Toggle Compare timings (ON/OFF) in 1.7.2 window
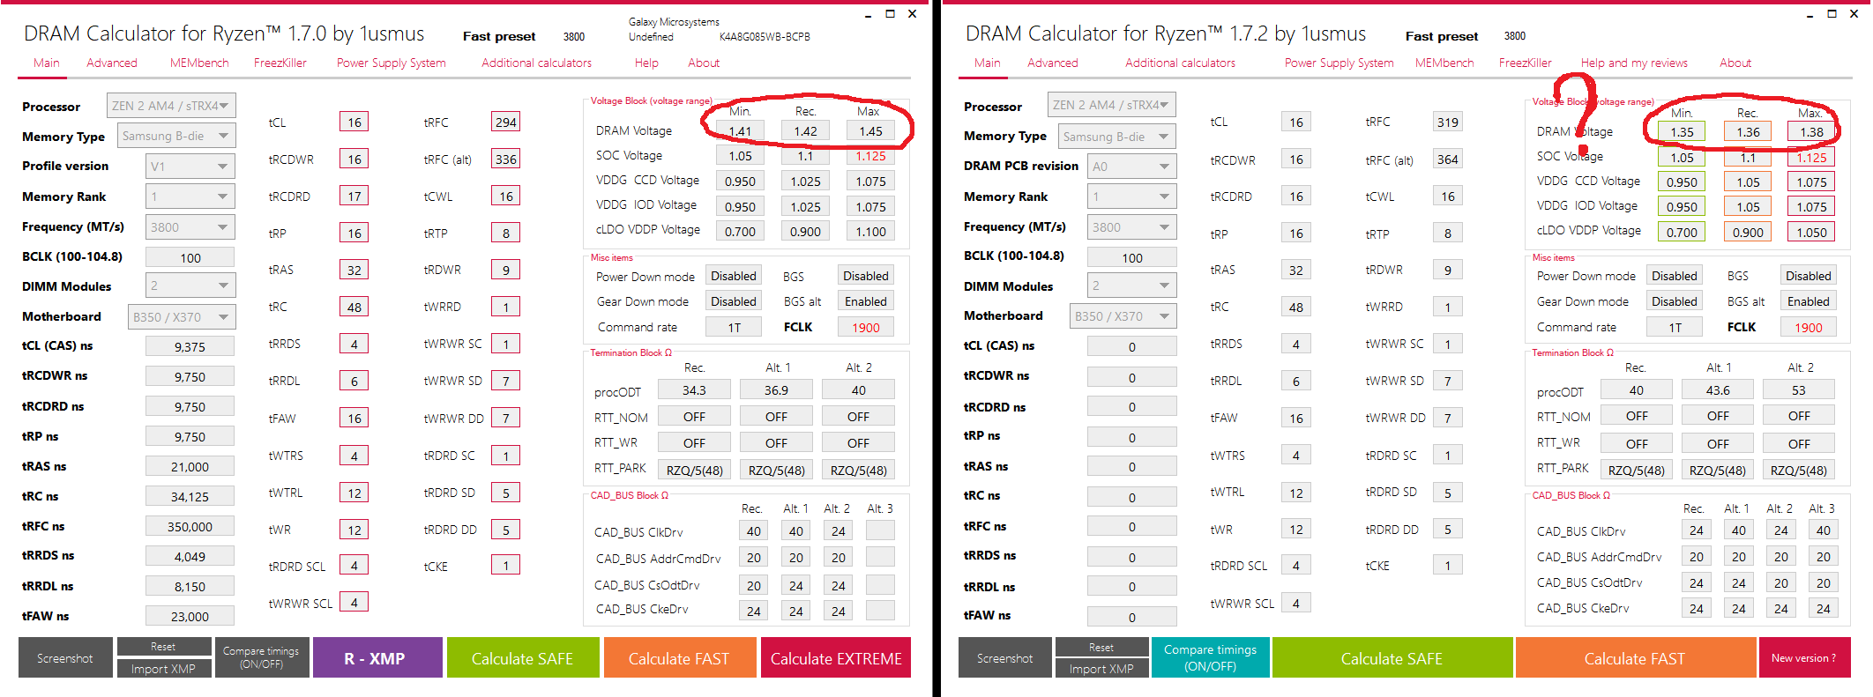This screenshot has height=697, width=1873. click(x=1210, y=657)
